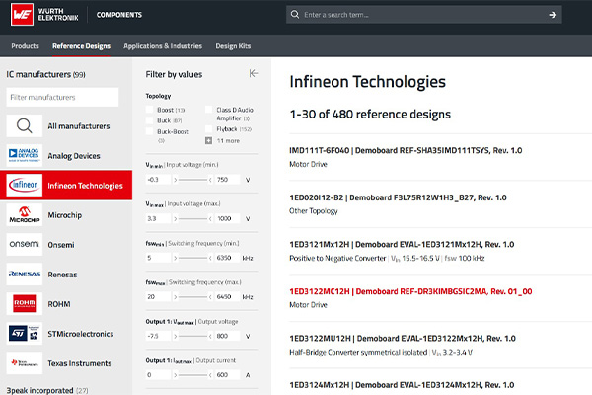
Task: Click the Microchip logo icon
Action: point(24,214)
